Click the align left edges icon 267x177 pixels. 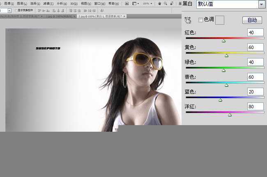[x=54, y=11]
